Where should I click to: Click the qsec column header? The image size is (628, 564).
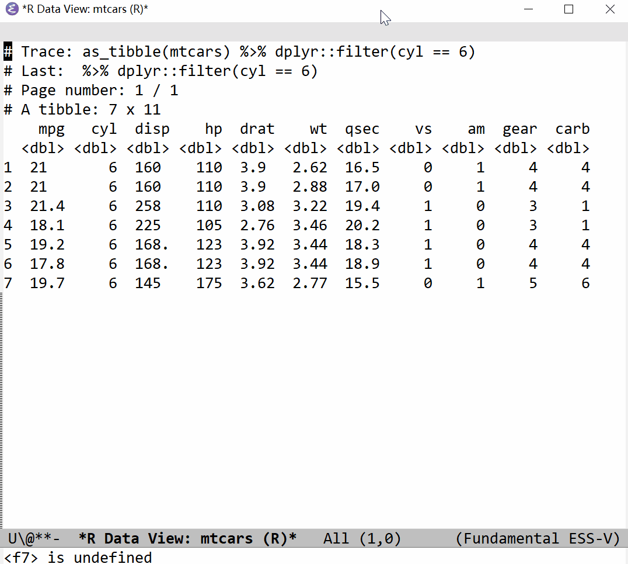[x=362, y=129]
